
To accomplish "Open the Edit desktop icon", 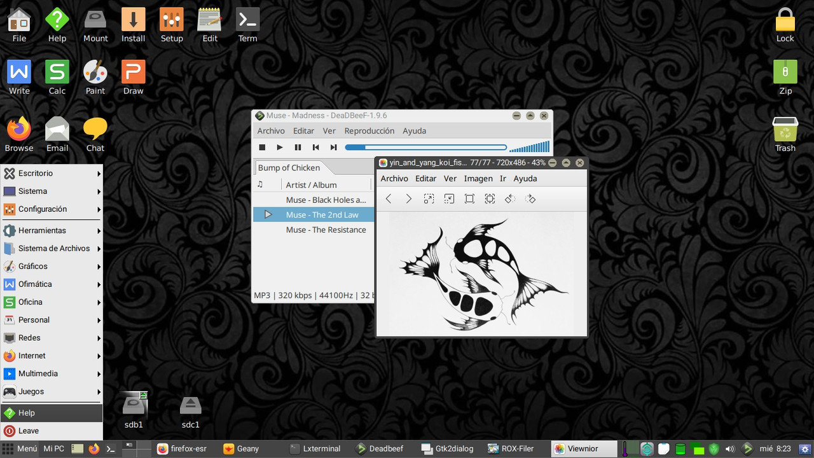I will 210,25.
